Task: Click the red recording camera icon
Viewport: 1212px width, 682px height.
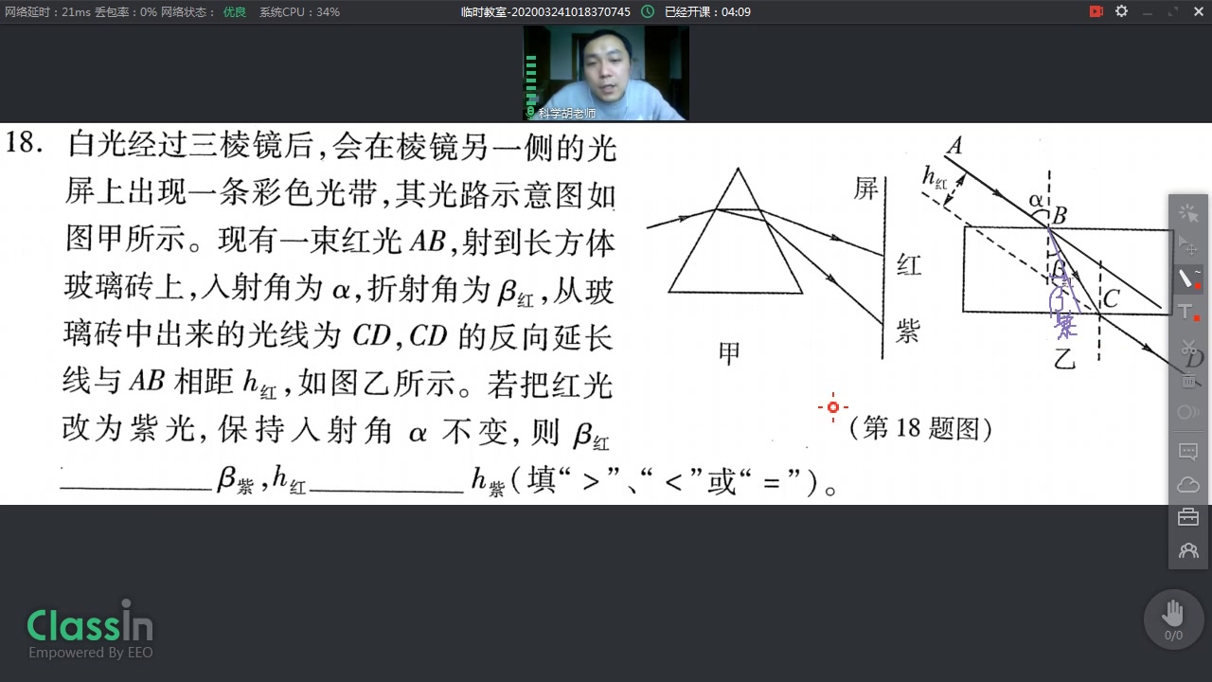Action: 1096,11
